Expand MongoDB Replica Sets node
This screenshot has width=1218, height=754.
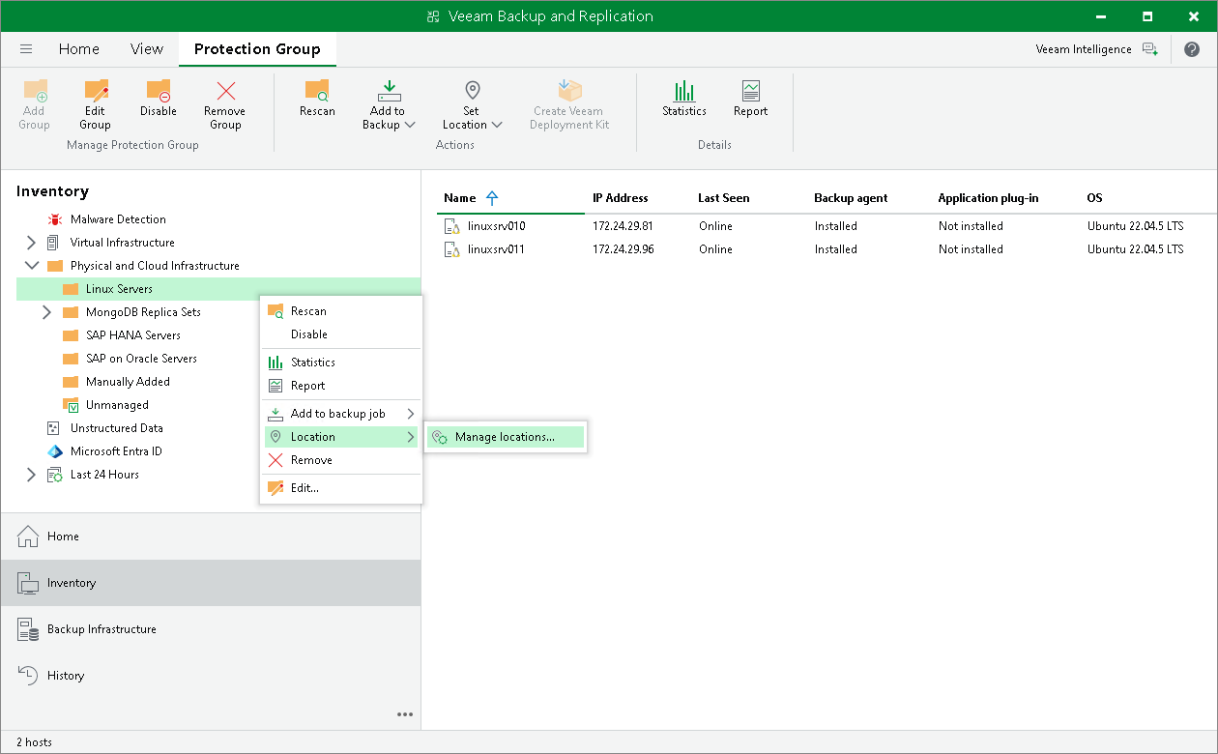46,312
